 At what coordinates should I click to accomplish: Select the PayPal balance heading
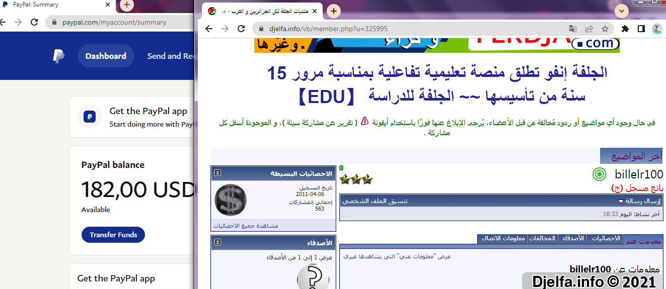113,165
